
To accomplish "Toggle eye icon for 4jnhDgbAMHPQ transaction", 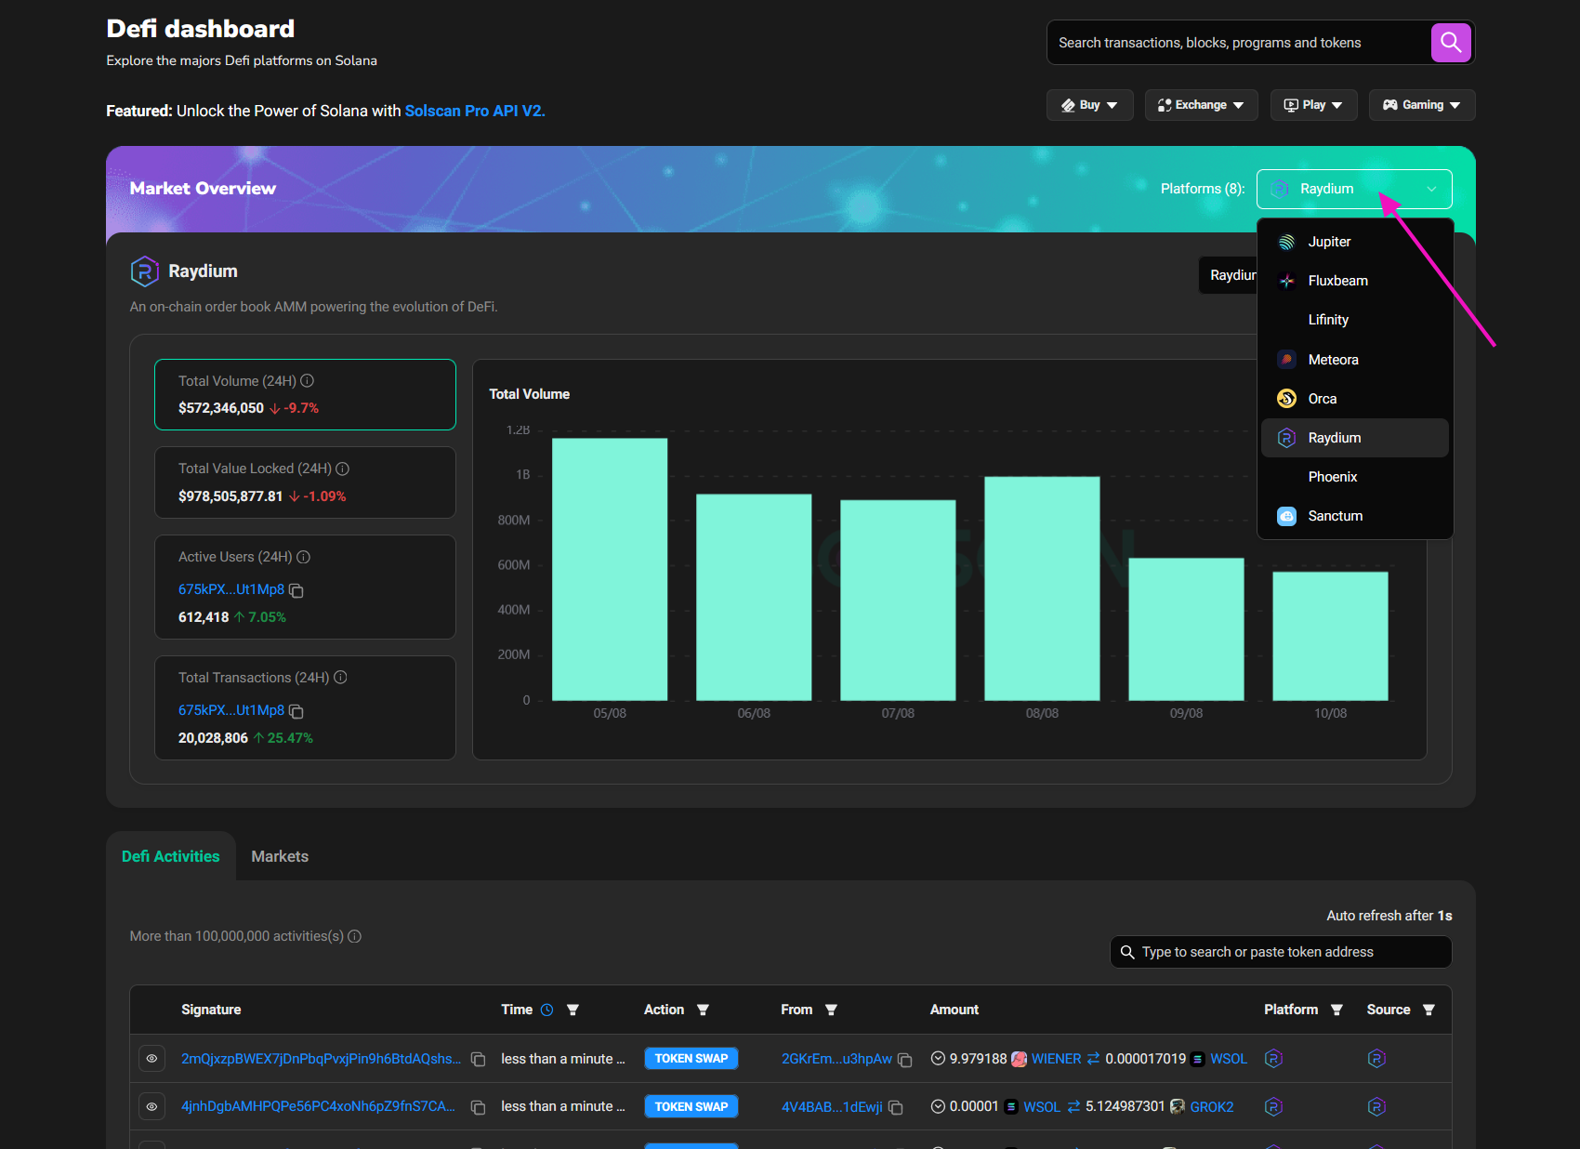I will [151, 1106].
